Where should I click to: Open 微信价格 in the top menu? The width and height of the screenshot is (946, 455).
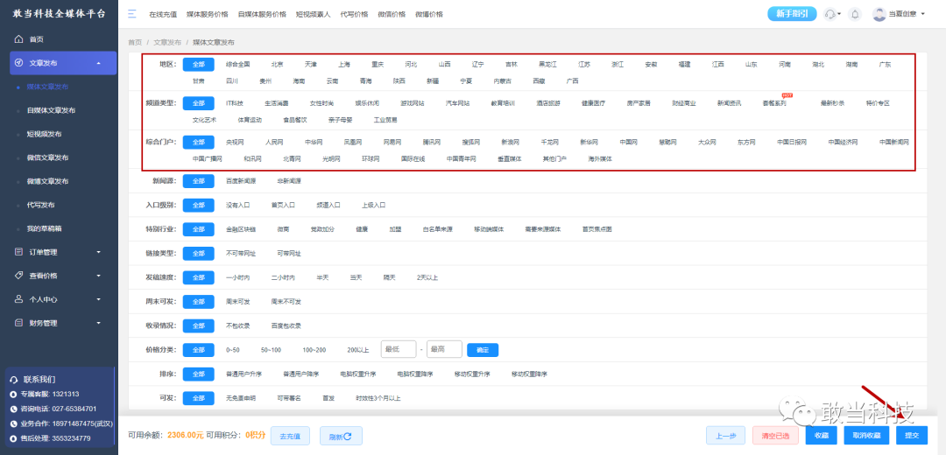(392, 14)
